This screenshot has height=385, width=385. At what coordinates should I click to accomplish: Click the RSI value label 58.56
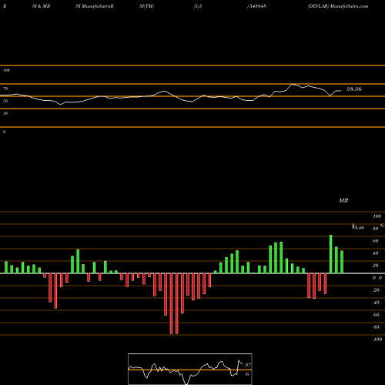(354, 89)
